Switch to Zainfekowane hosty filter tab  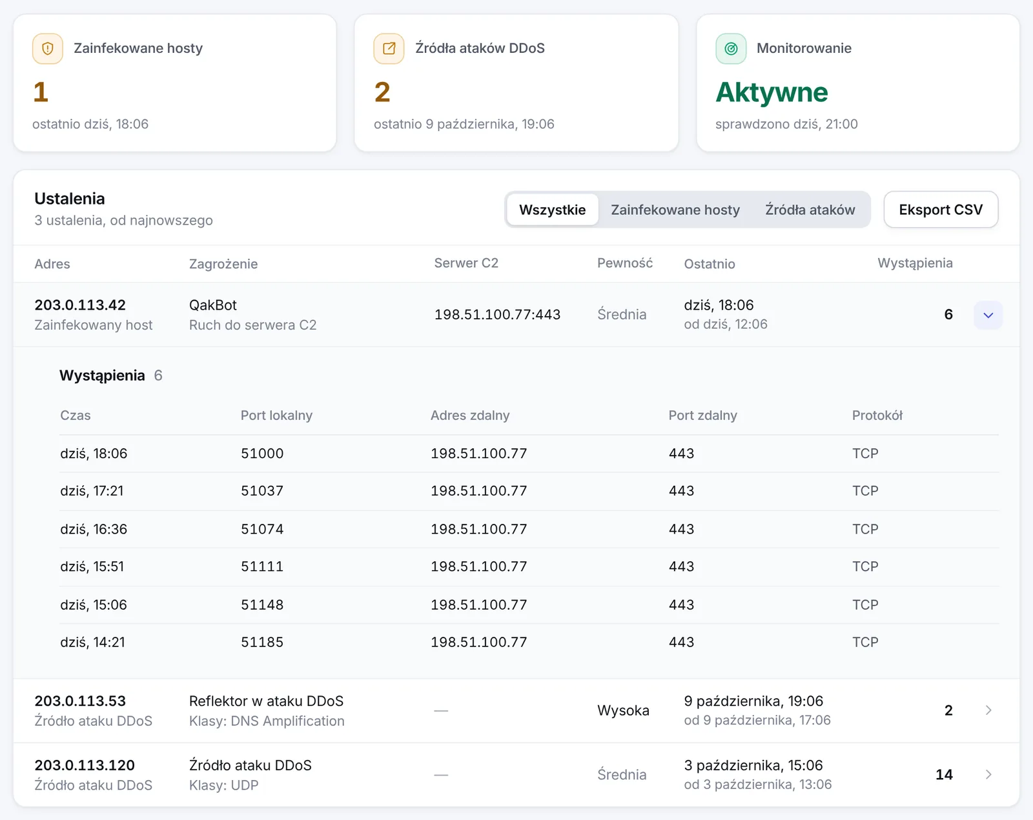point(675,210)
